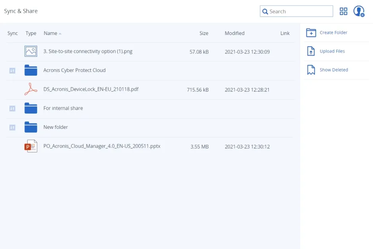Click the Show Deleted icon
Image resolution: width=373 pixels, height=249 pixels.
311,70
